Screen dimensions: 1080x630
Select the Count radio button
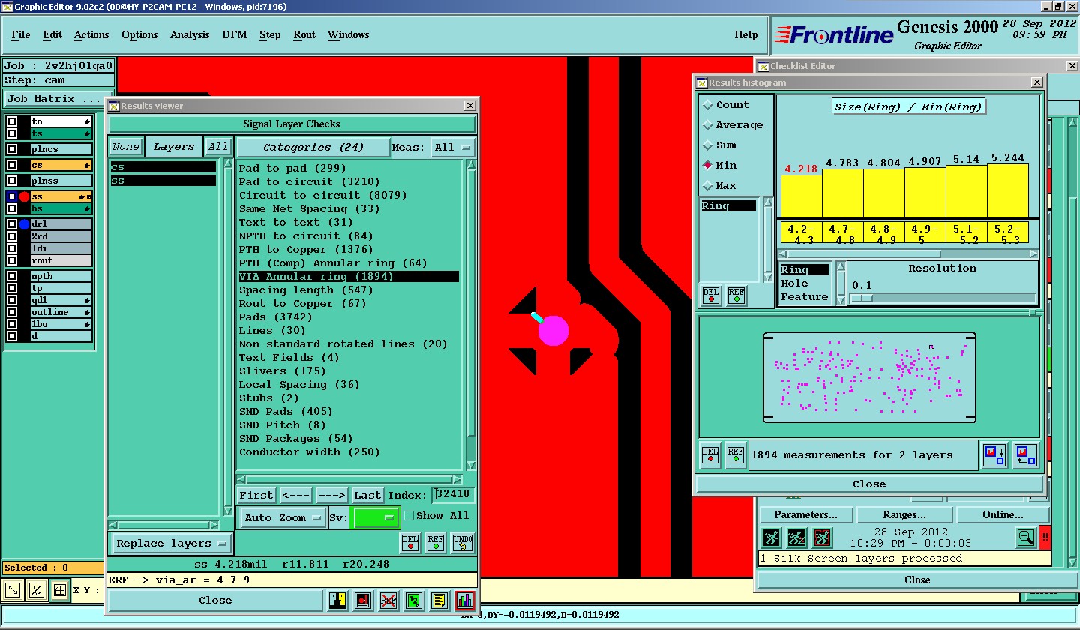(708, 105)
